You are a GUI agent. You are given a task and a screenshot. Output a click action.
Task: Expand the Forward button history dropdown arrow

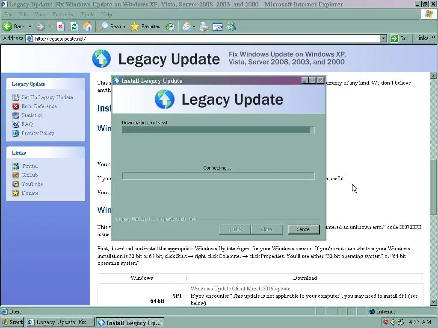50,26
